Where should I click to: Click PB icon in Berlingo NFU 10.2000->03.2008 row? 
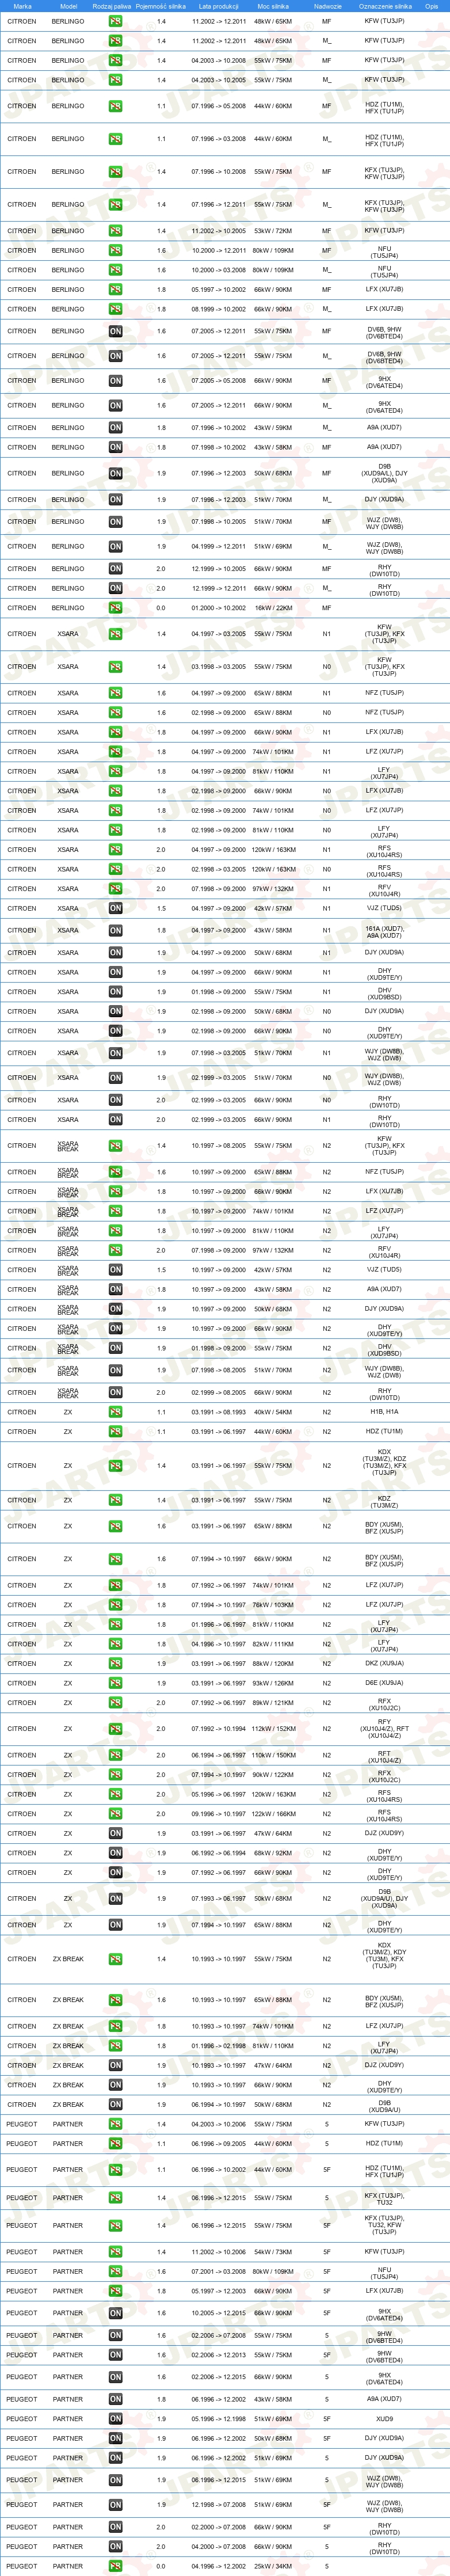(116, 270)
